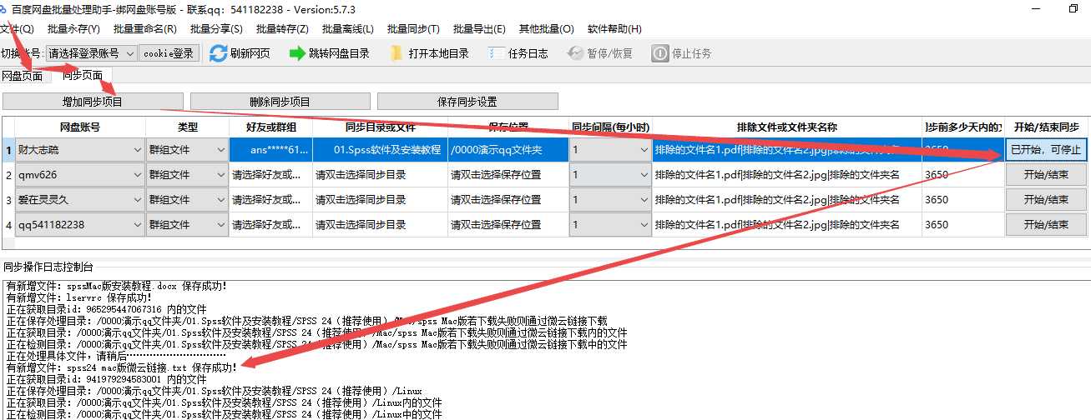Click log line 有新增文件: lservrc 保存成功!
This screenshot has height=420, width=1091.
coord(79,297)
